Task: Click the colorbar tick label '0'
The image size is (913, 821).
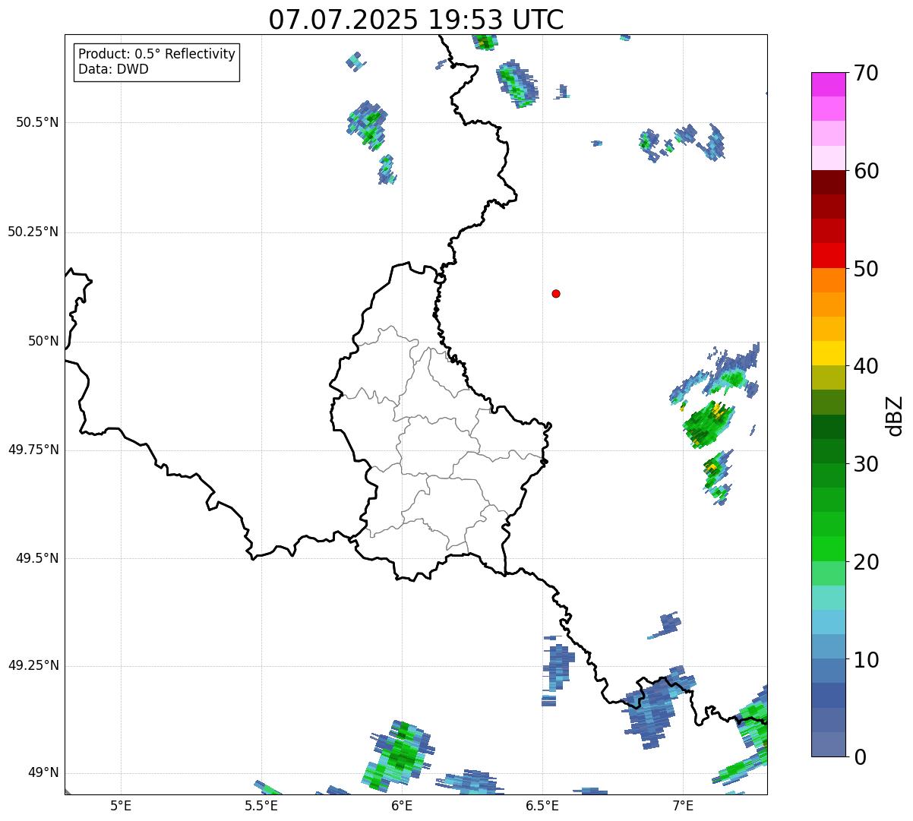Action: 860,757
